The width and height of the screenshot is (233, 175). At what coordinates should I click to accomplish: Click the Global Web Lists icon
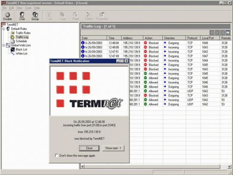click(x=8, y=45)
